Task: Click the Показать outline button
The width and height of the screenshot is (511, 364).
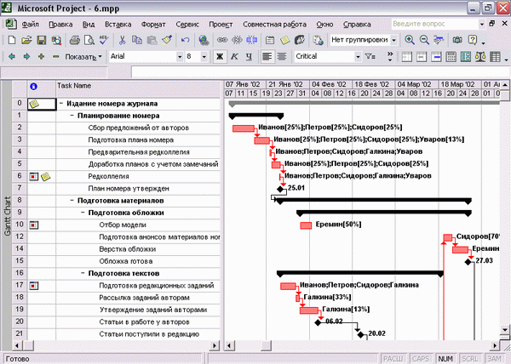Action: pyautogui.click(x=83, y=57)
